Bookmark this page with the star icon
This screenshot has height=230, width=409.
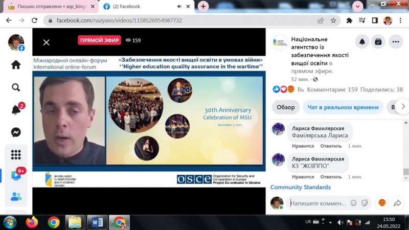[x=333, y=20]
